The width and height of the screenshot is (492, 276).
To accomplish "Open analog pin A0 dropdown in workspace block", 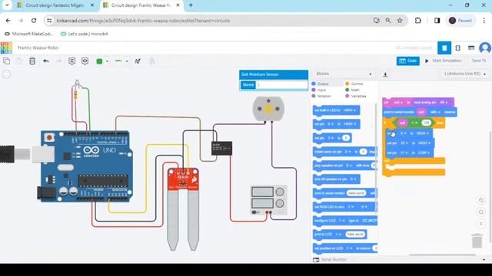I will tap(444, 102).
